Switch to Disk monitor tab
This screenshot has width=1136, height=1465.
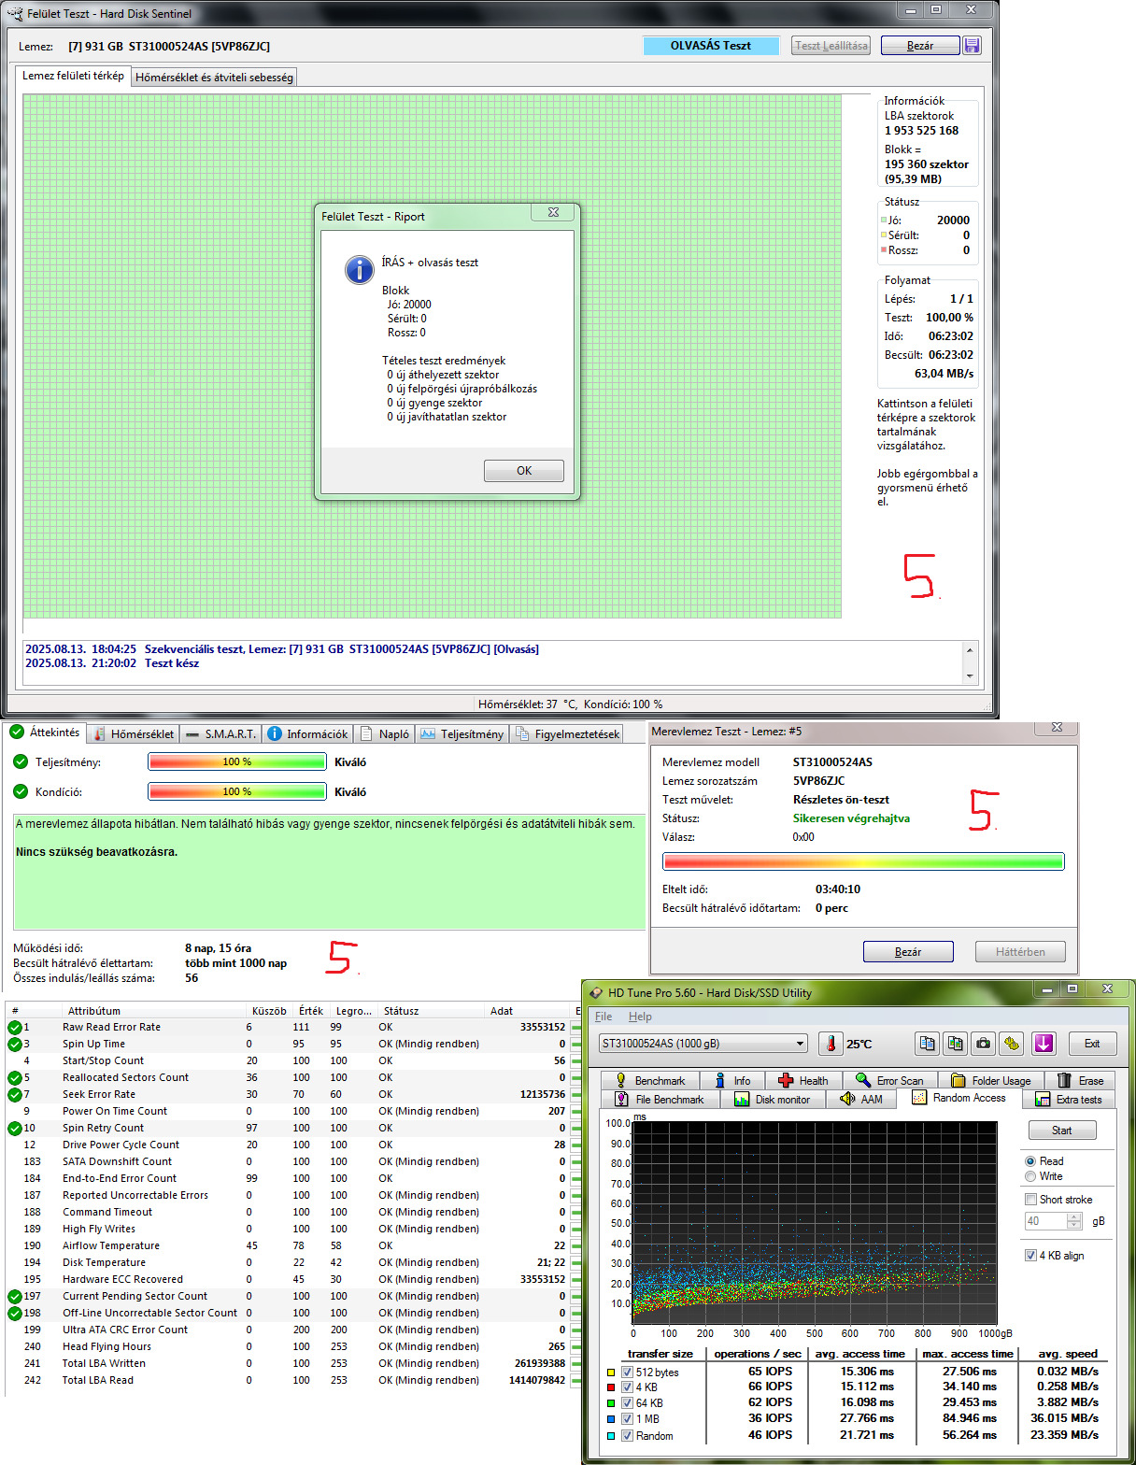coord(772,1099)
